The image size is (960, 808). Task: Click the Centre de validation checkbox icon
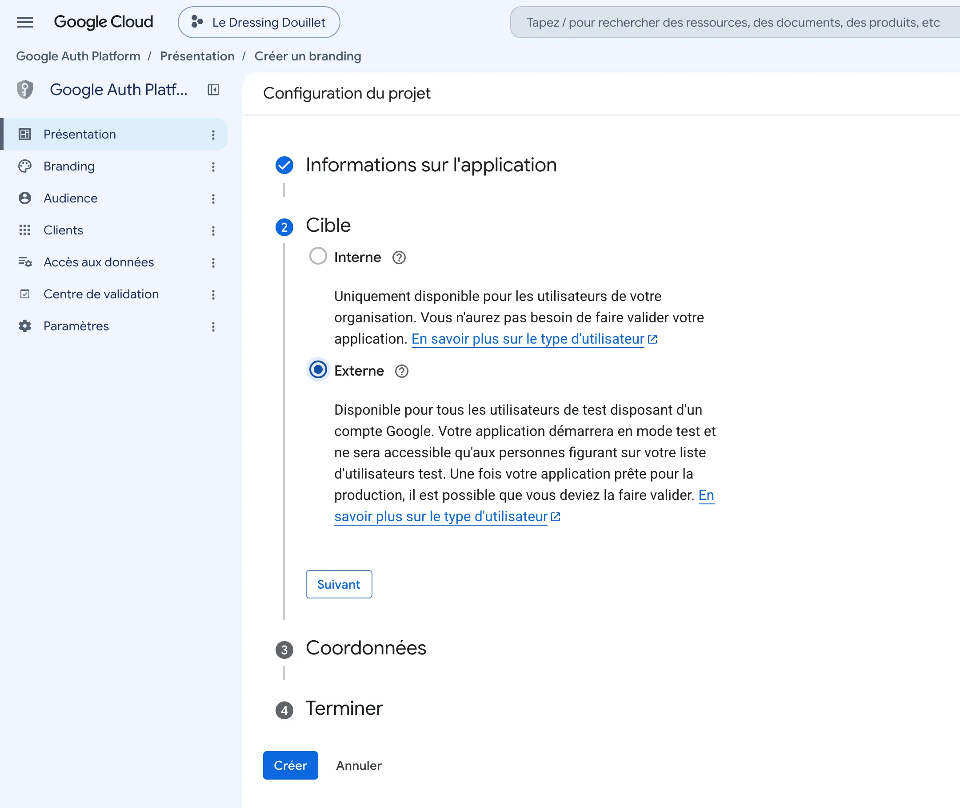[x=25, y=294]
